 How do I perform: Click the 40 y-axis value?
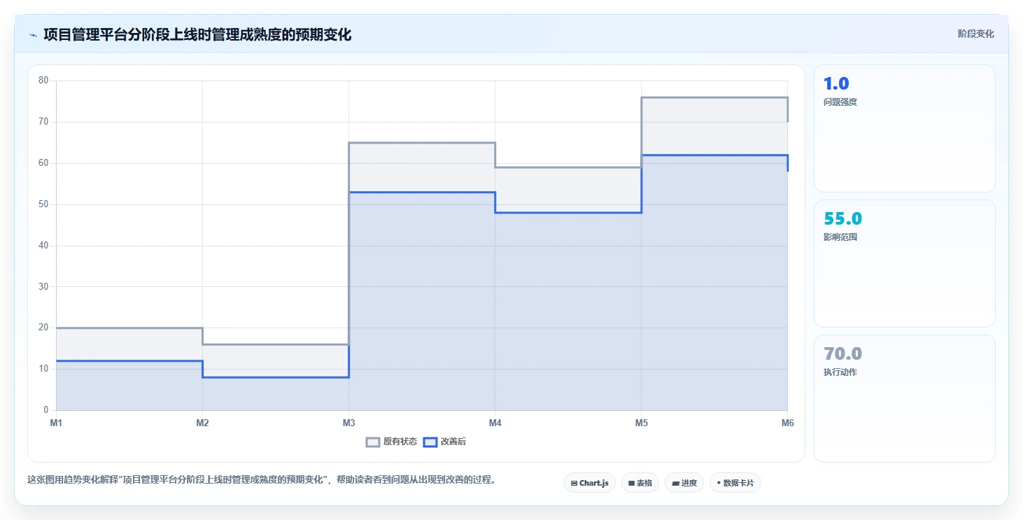click(x=43, y=246)
